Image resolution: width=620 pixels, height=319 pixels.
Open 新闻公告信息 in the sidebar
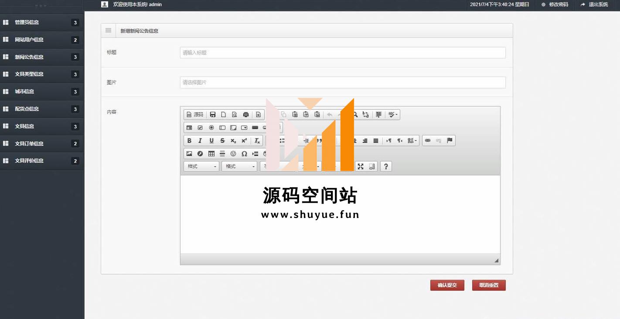click(29, 57)
